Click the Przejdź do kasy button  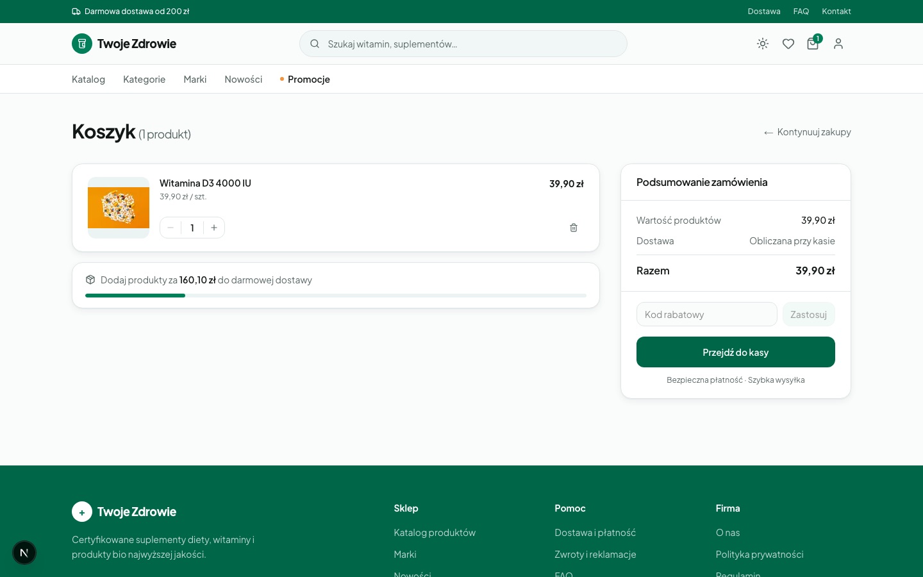point(736,352)
